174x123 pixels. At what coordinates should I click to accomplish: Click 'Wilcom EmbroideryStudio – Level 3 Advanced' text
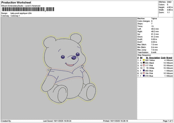click(x=21, y=6)
